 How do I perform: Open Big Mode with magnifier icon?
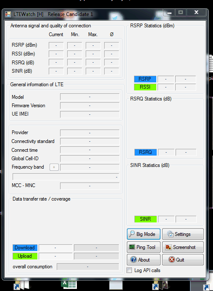pos(144,234)
